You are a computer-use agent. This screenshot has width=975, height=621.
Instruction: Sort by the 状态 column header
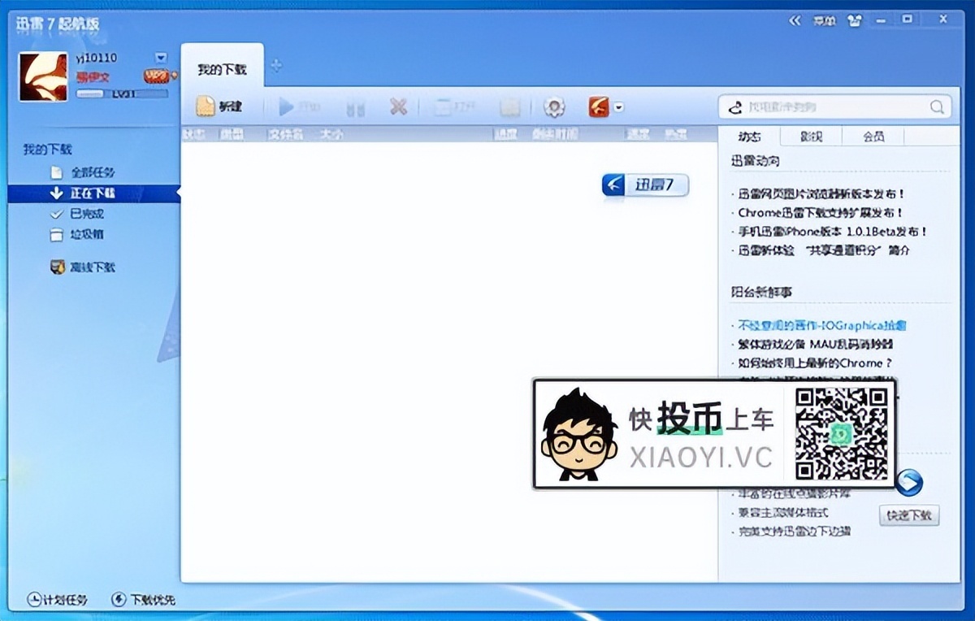tap(193, 134)
